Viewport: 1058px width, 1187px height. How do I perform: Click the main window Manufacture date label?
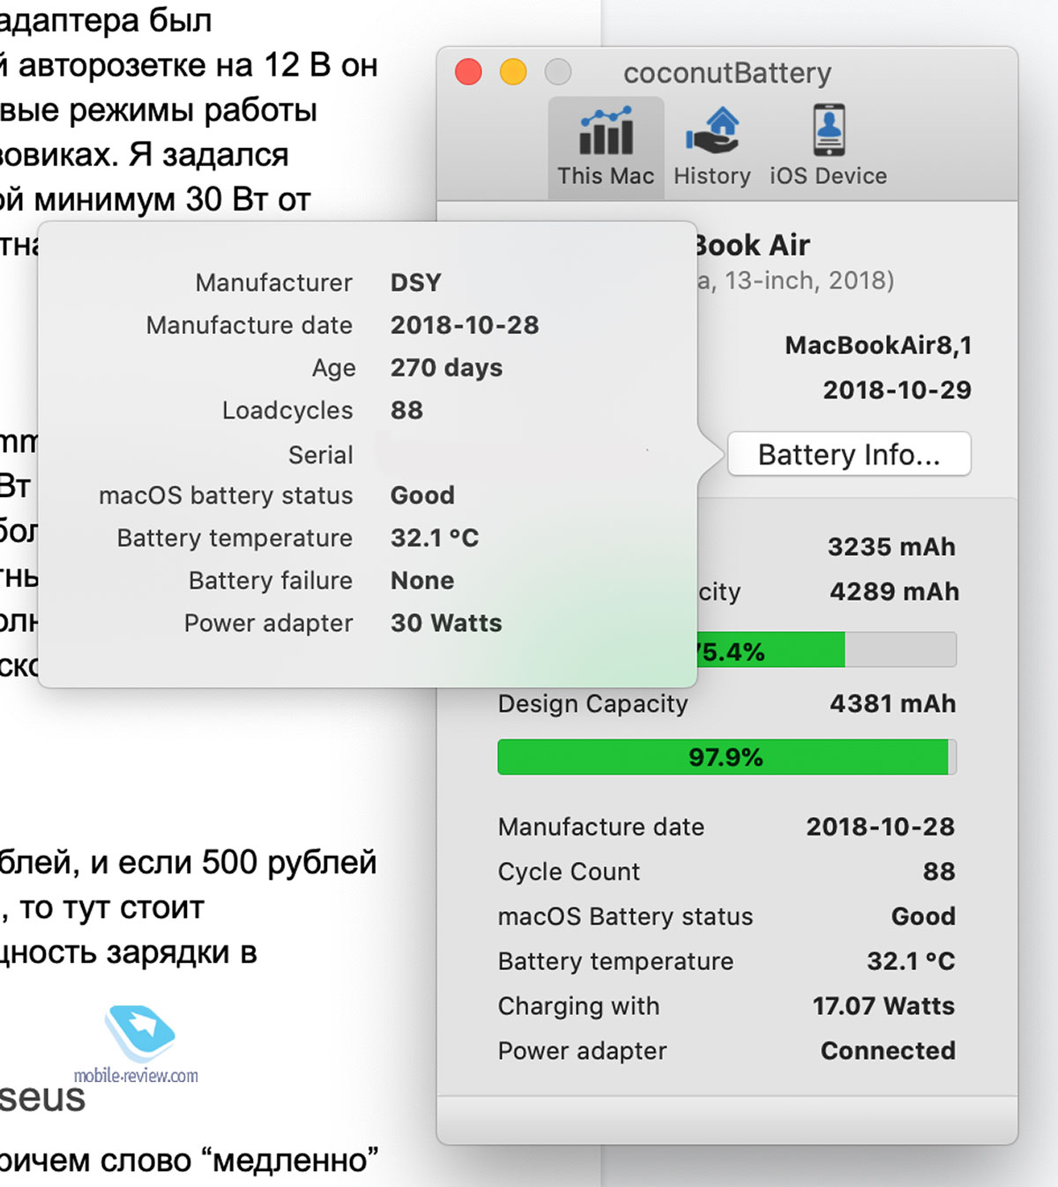tap(601, 827)
